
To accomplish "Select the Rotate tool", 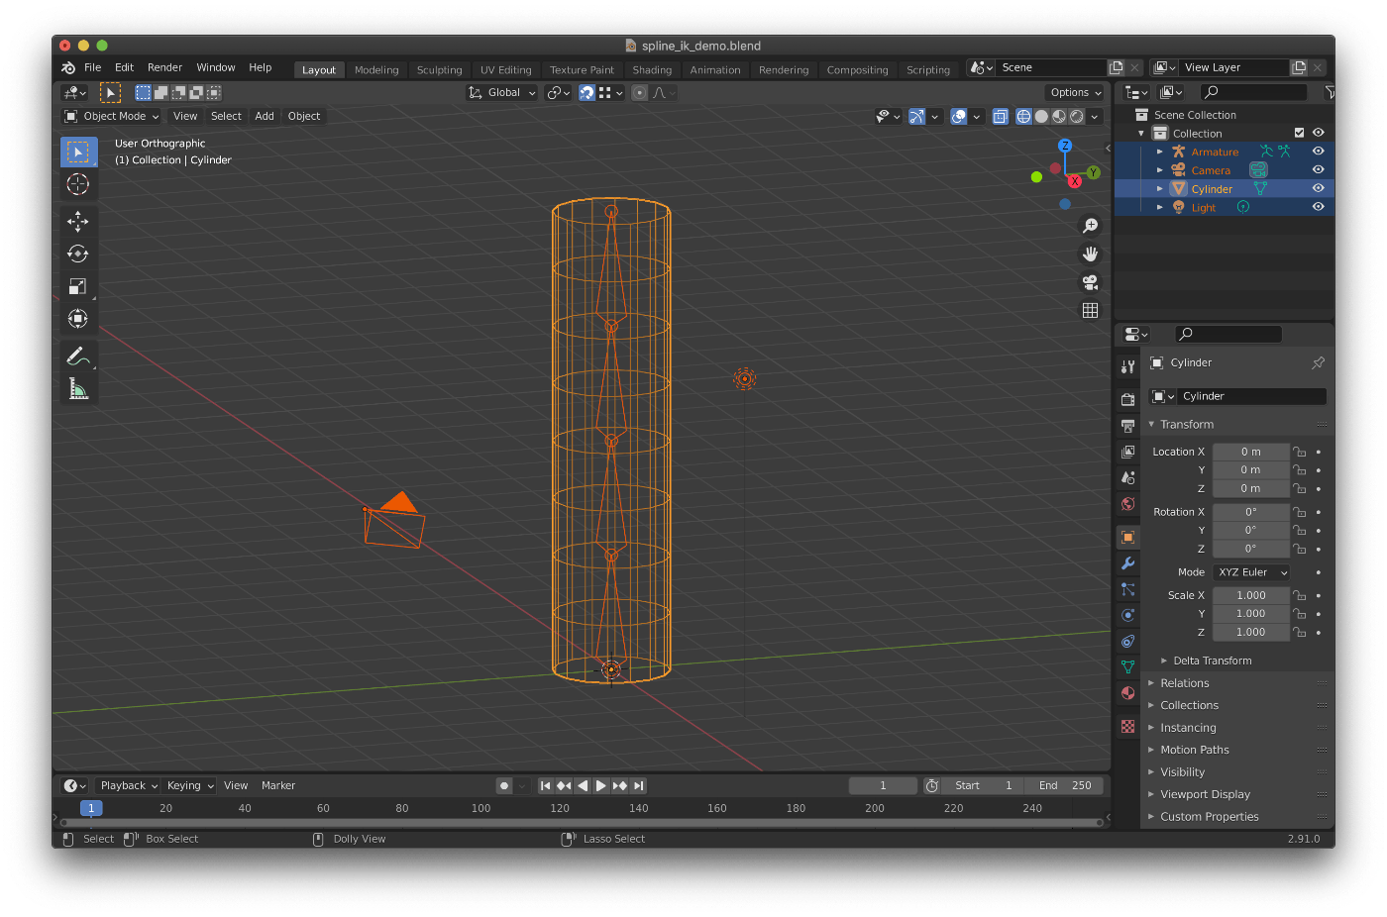I will point(77,254).
